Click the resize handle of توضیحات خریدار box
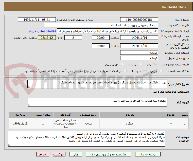Image resolution: width=193 pixels, height=161 pixels. (x=9, y=145)
